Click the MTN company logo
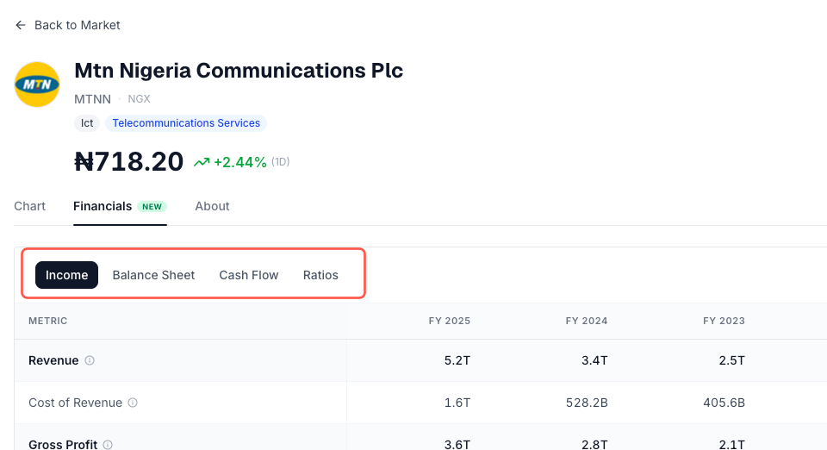 pyautogui.click(x=37, y=84)
